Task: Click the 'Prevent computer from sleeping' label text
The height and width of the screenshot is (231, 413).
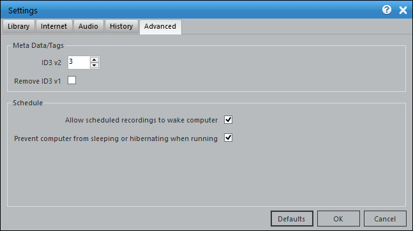Action: click(116, 138)
